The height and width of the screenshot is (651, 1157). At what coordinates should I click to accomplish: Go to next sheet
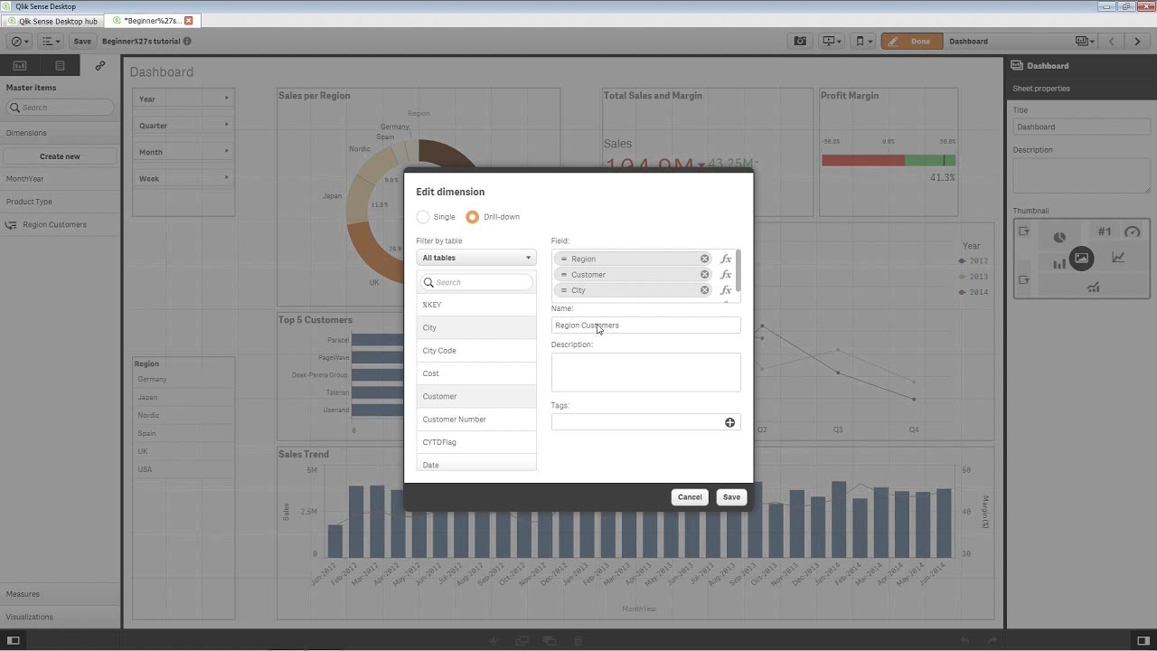[1137, 41]
